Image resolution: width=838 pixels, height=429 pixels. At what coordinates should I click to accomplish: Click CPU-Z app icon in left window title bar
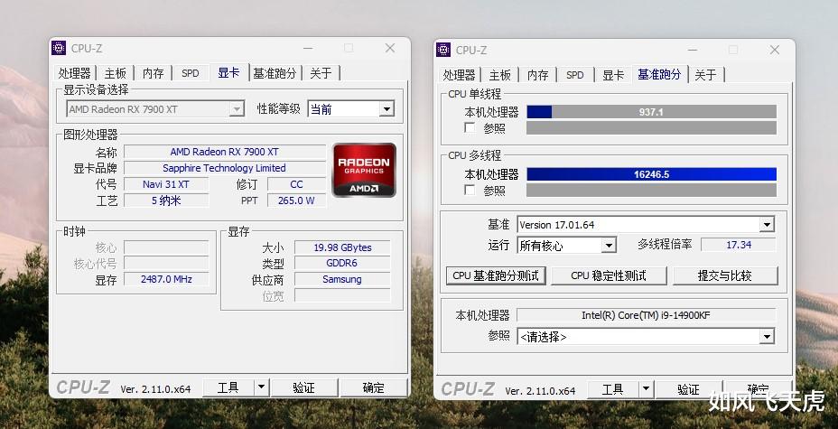[x=59, y=48]
